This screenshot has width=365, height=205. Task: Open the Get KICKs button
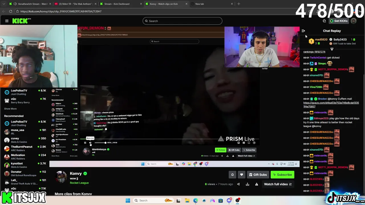339,21
